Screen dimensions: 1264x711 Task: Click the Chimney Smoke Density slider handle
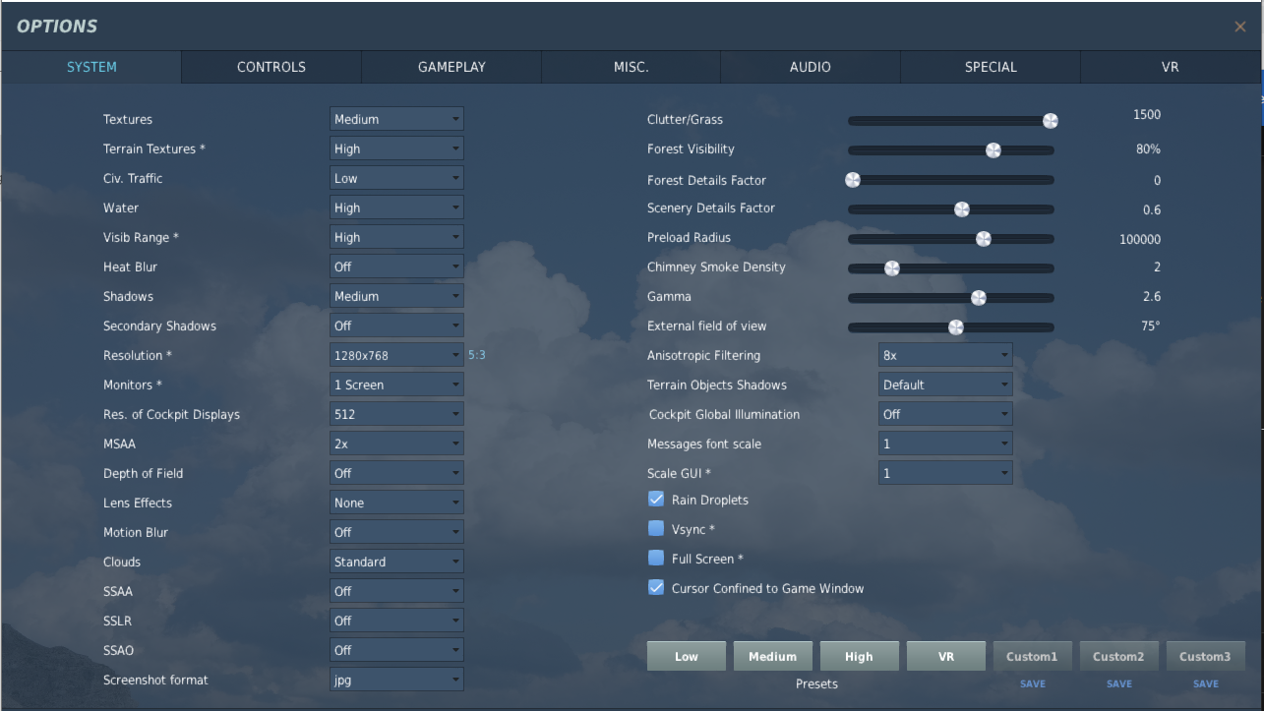pyautogui.click(x=891, y=268)
